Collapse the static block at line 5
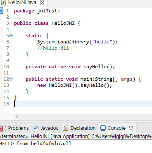 (11, 36)
